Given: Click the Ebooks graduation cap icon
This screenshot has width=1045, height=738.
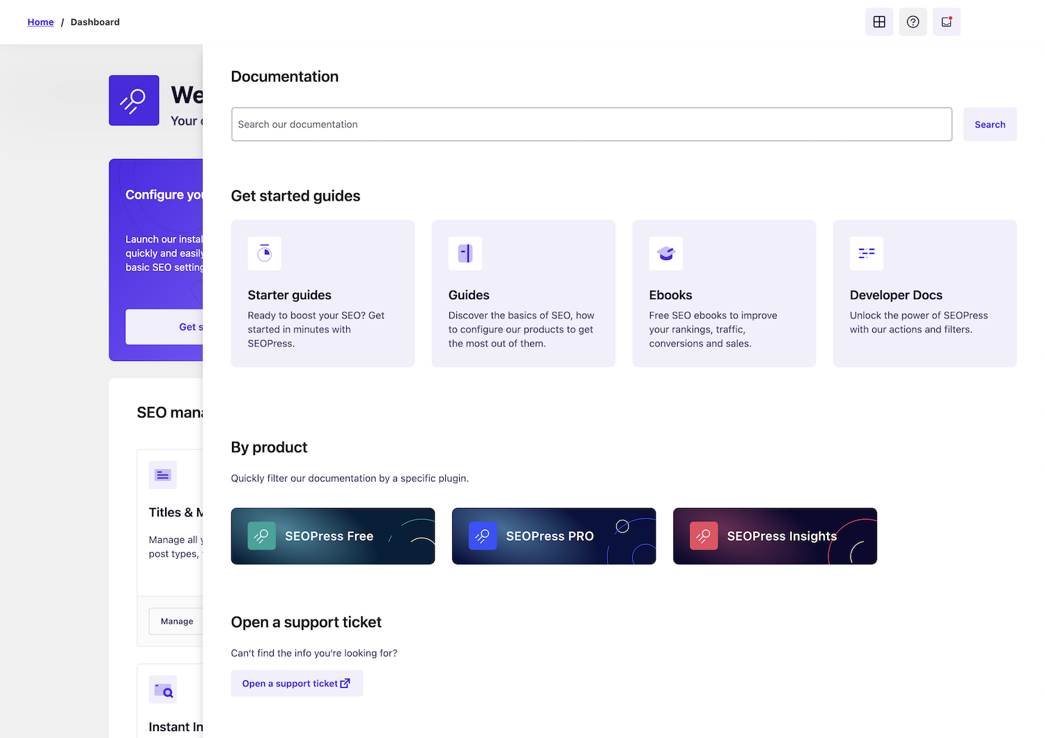Looking at the screenshot, I should click(x=666, y=254).
